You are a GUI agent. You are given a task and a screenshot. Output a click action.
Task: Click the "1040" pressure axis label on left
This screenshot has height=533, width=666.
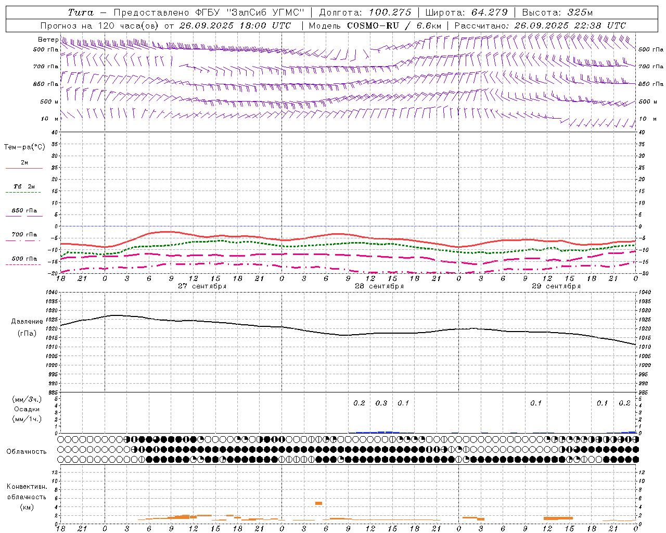point(51,292)
